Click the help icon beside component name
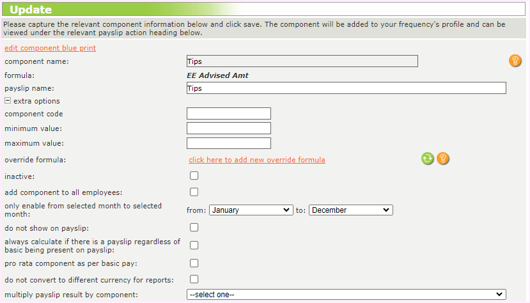Viewport: 530px width, 303px height. pos(515,61)
